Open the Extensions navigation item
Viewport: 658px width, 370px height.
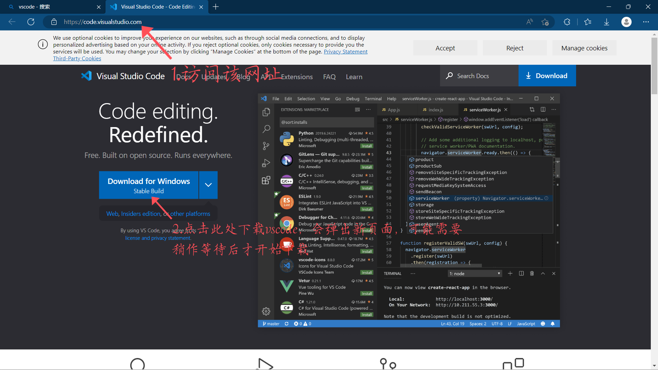coord(297,77)
